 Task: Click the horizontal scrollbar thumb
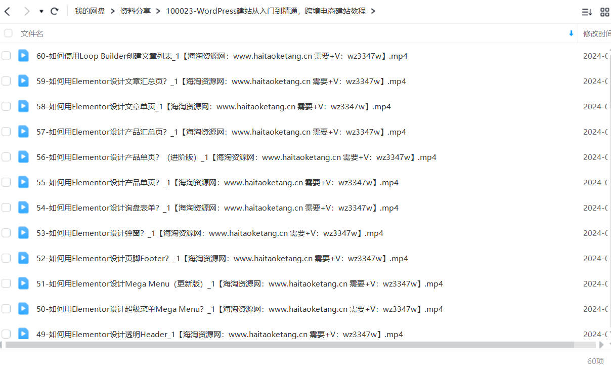click(x=289, y=345)
